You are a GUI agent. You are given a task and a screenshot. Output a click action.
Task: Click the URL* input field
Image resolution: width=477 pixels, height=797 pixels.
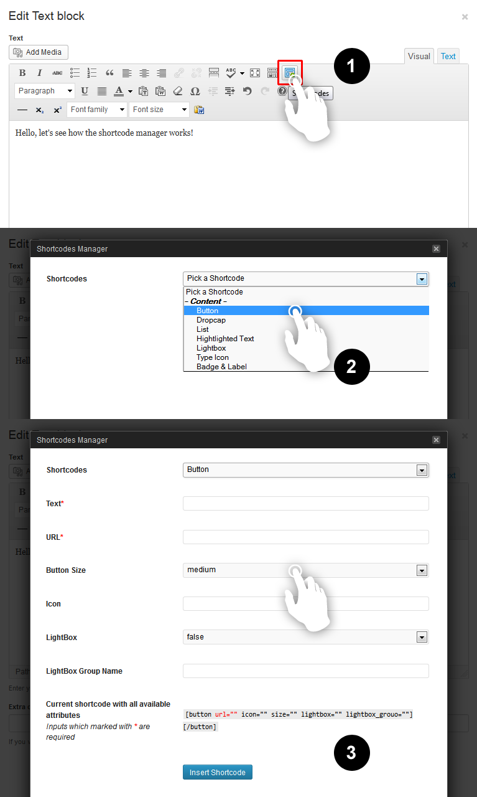point(306,537)
